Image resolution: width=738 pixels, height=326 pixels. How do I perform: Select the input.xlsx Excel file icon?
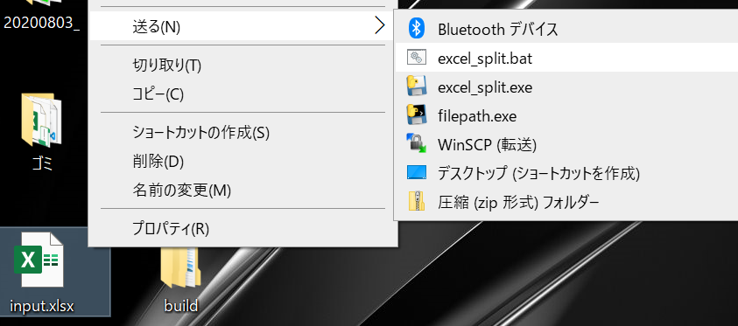pos(39,260)
